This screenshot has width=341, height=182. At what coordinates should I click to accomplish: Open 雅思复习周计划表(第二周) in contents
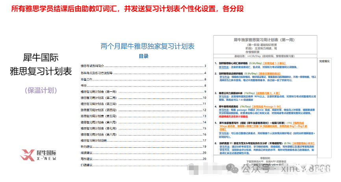(x=143, y=98)
